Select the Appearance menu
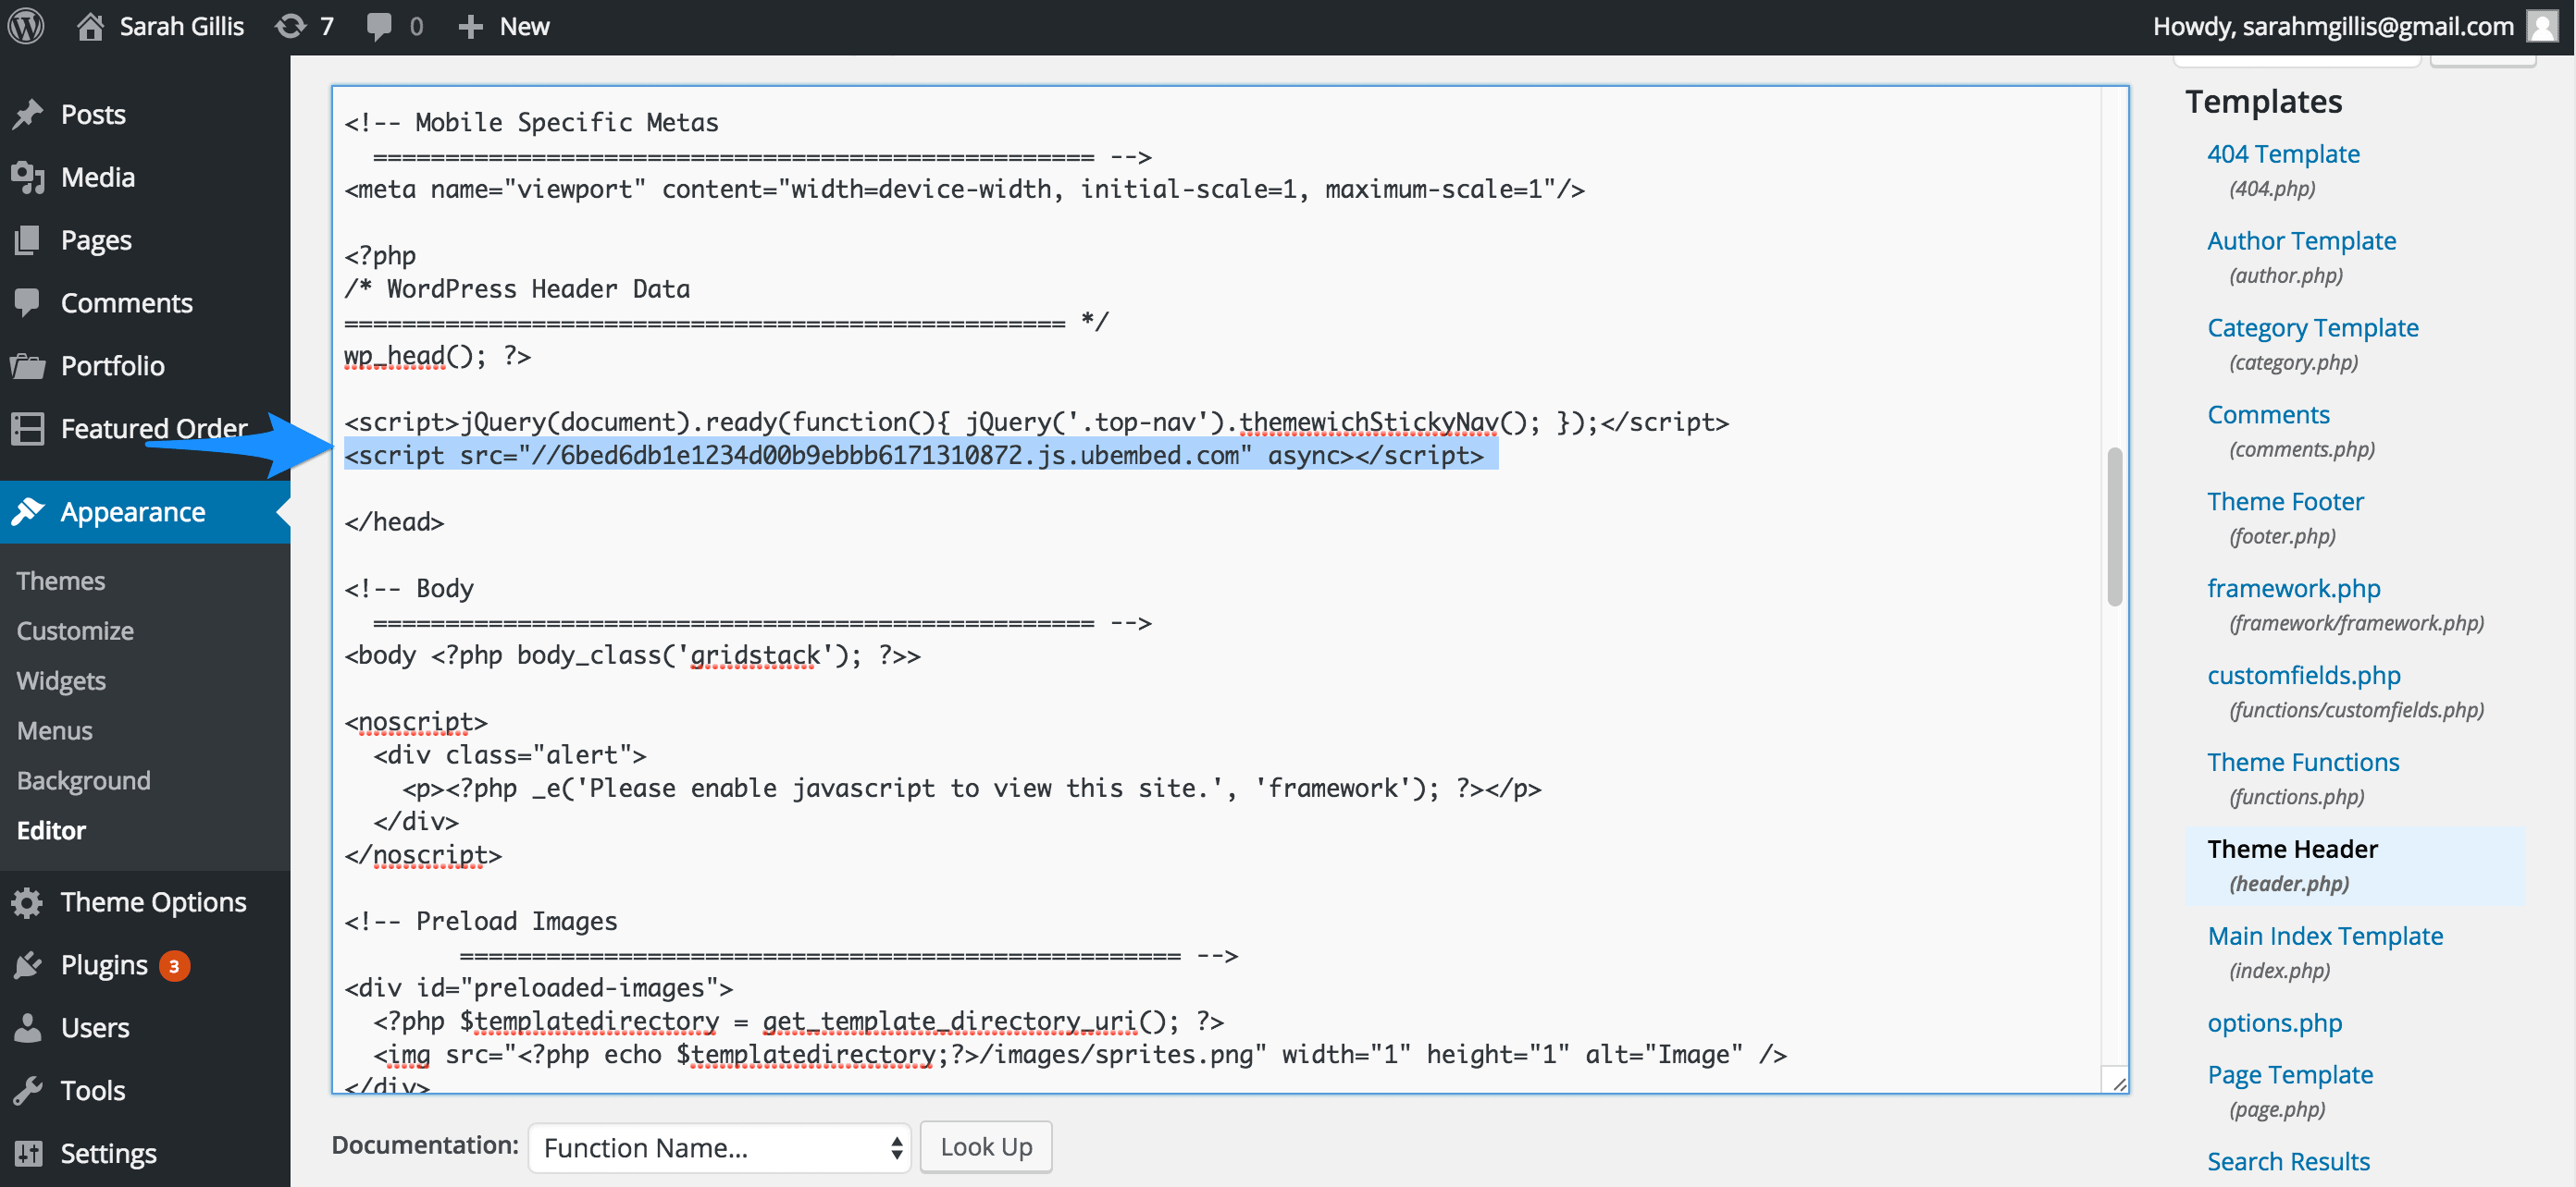2576x1187 pixels. 145,511
